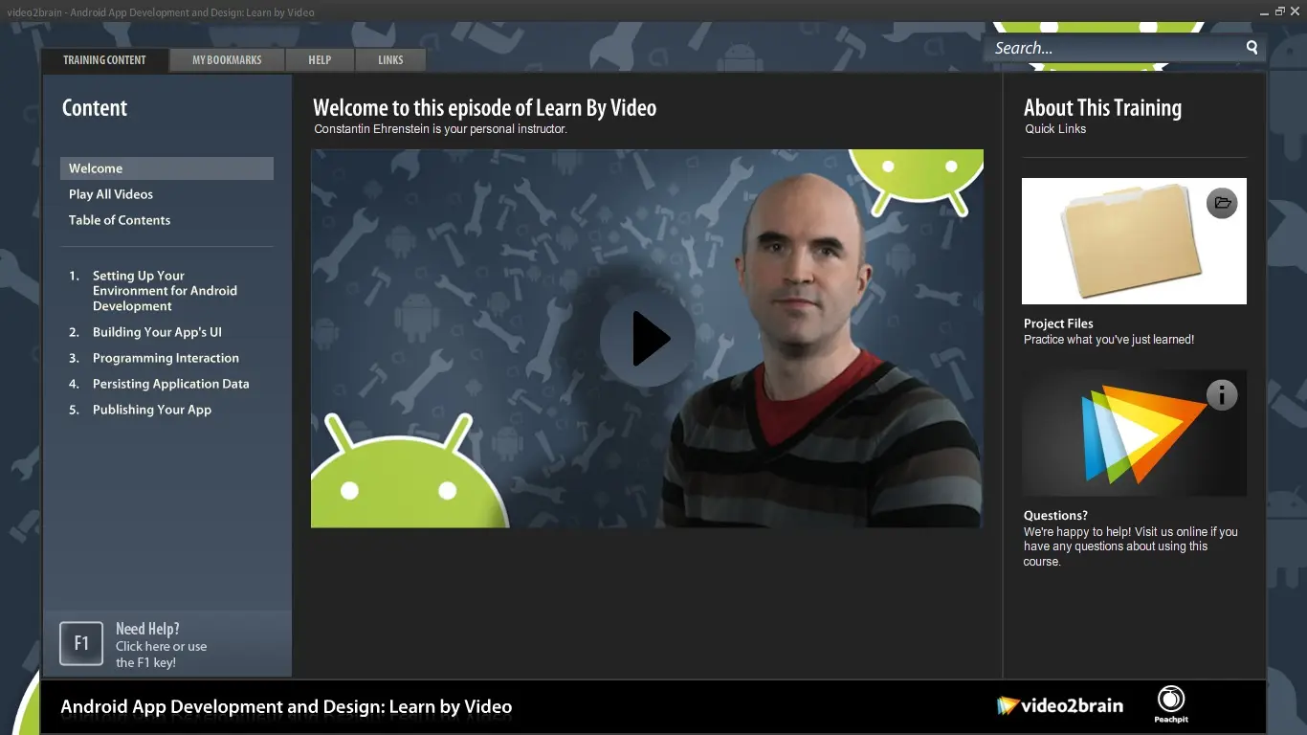
Task: Open the Links tab
Action: click(390, 59)
